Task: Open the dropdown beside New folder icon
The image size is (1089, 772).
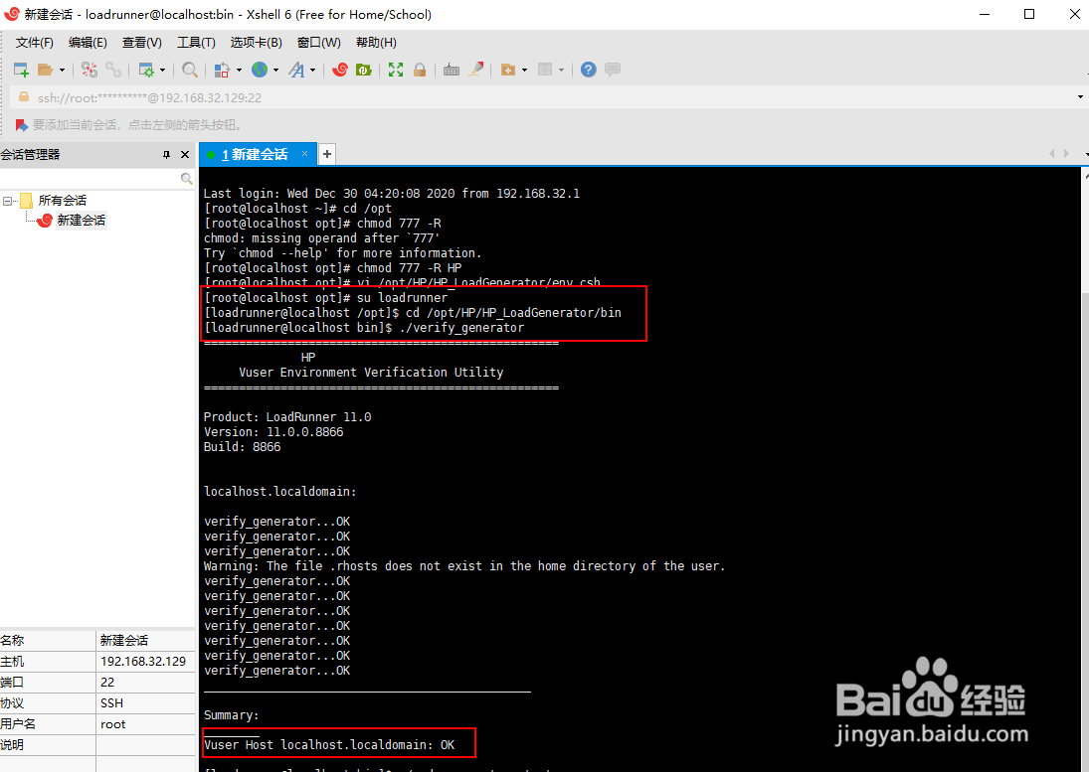Action: point(524,71)
